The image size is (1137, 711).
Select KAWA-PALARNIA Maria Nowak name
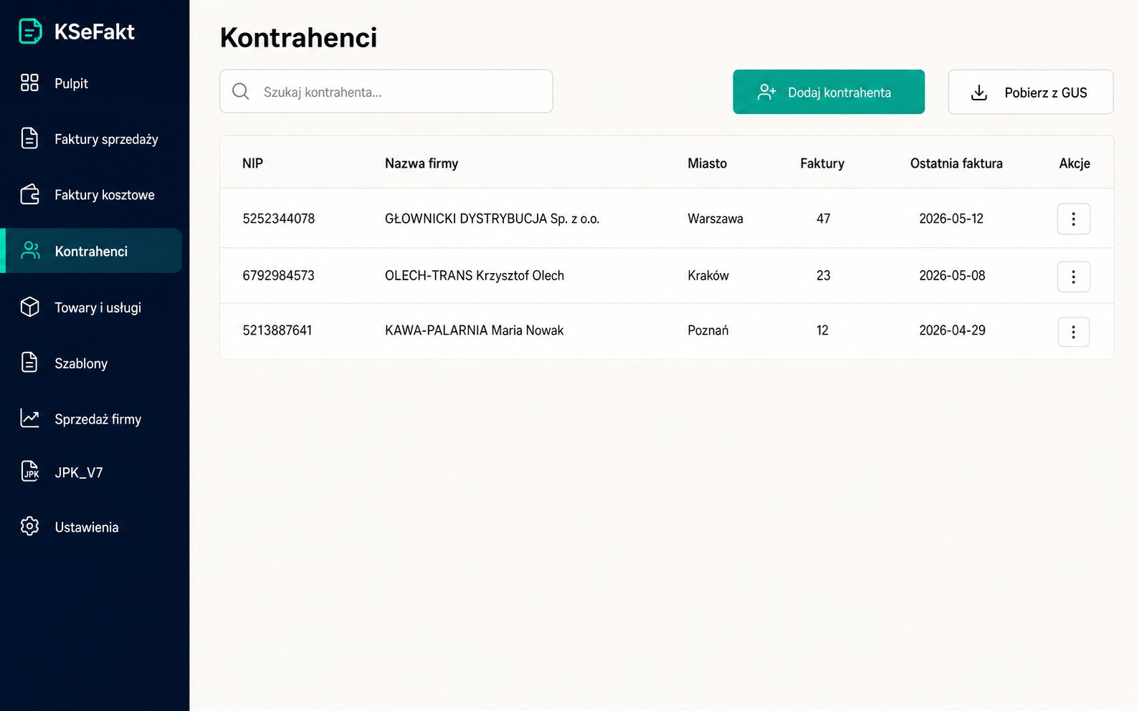point(474,330)
